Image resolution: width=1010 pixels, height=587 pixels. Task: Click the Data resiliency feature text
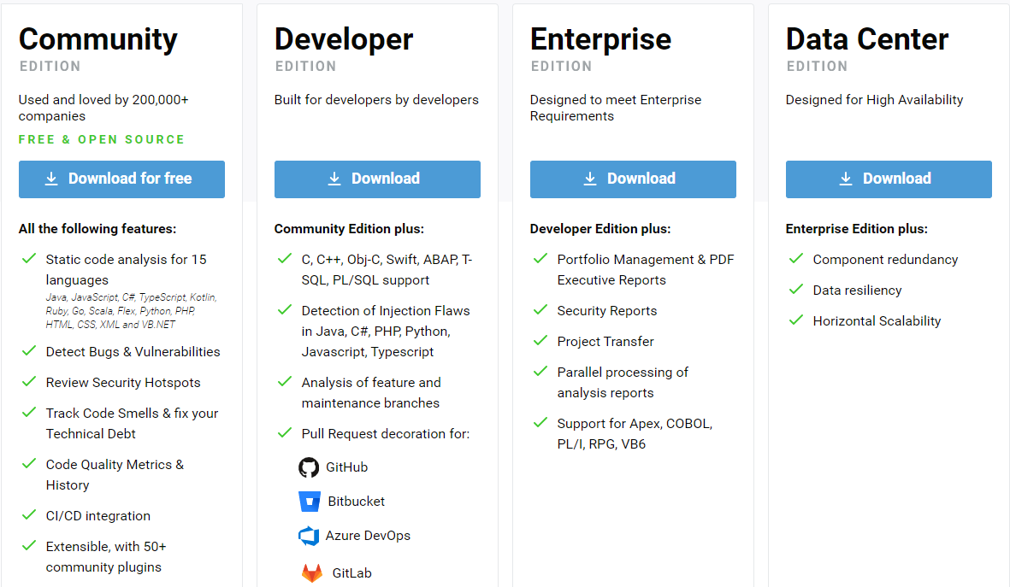857,291
